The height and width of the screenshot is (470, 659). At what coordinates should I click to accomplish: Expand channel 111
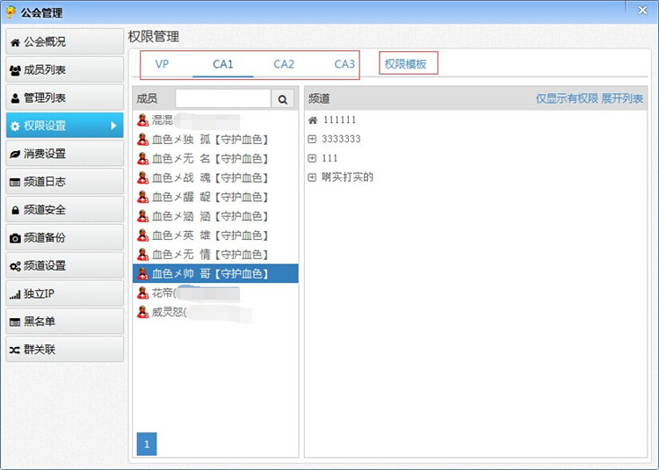click(312, 158)
